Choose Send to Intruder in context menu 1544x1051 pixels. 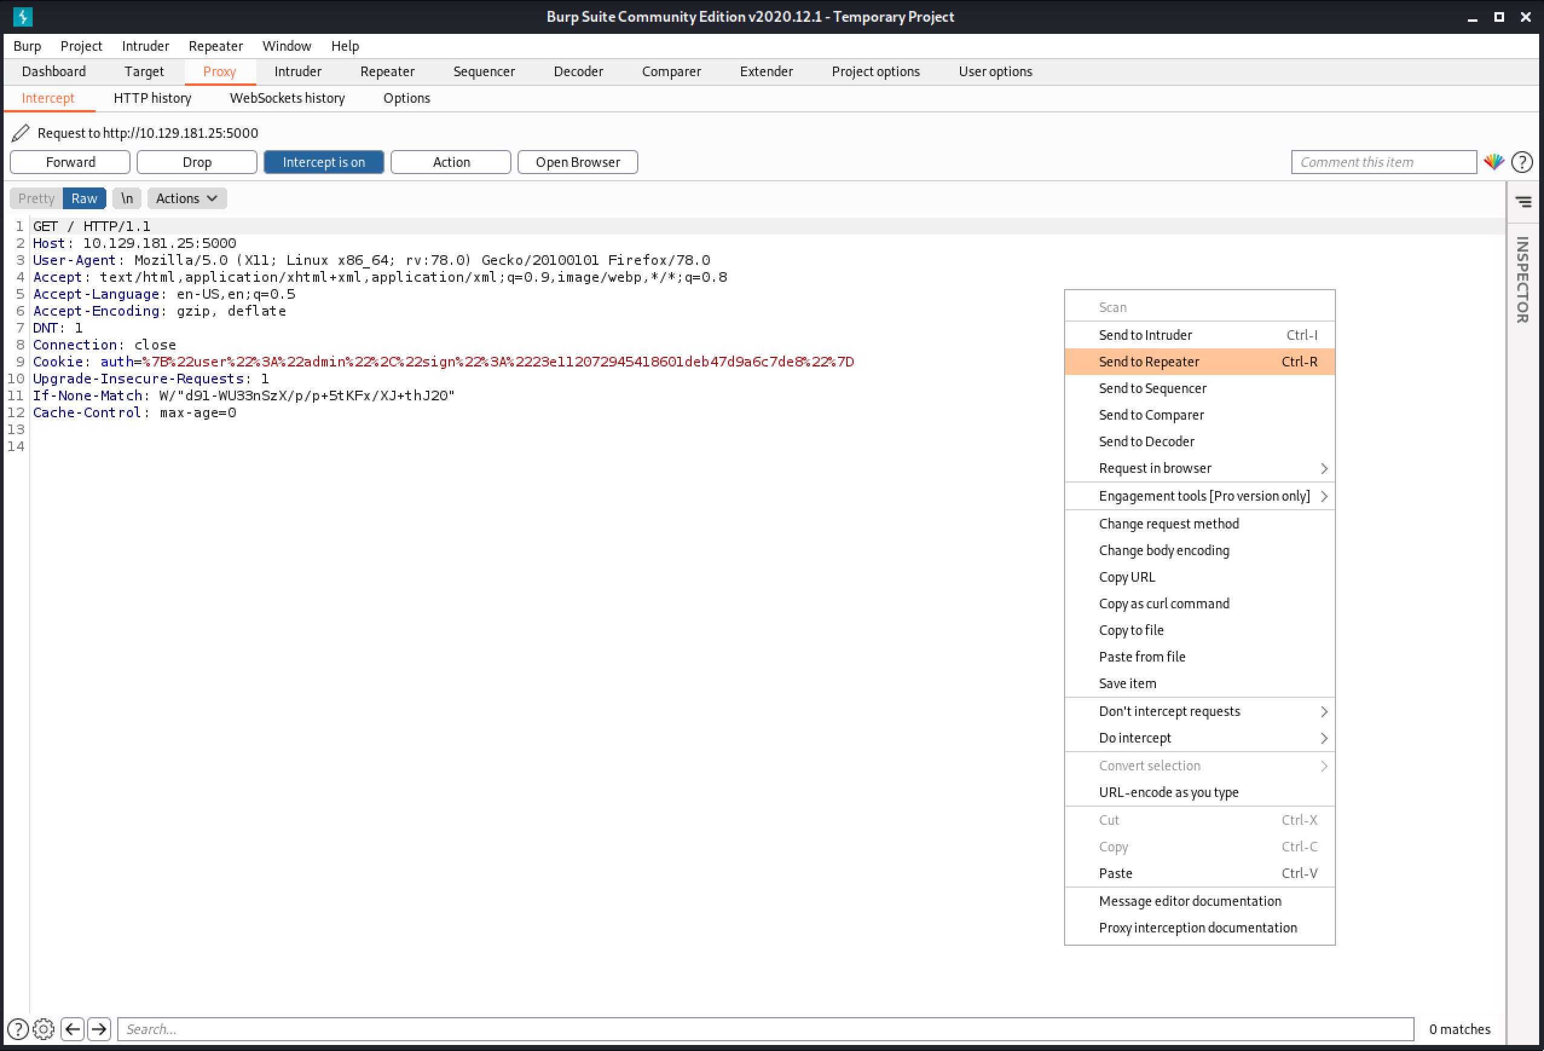coord(1199,335)
